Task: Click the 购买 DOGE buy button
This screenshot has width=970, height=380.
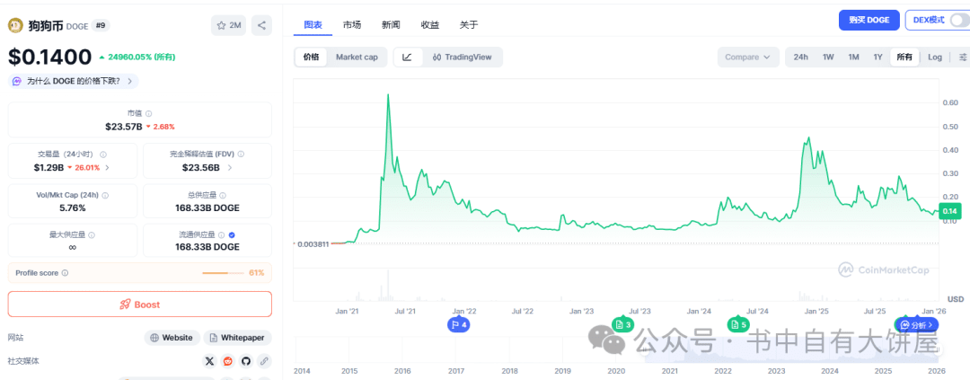Action: (x=869, y=20)
